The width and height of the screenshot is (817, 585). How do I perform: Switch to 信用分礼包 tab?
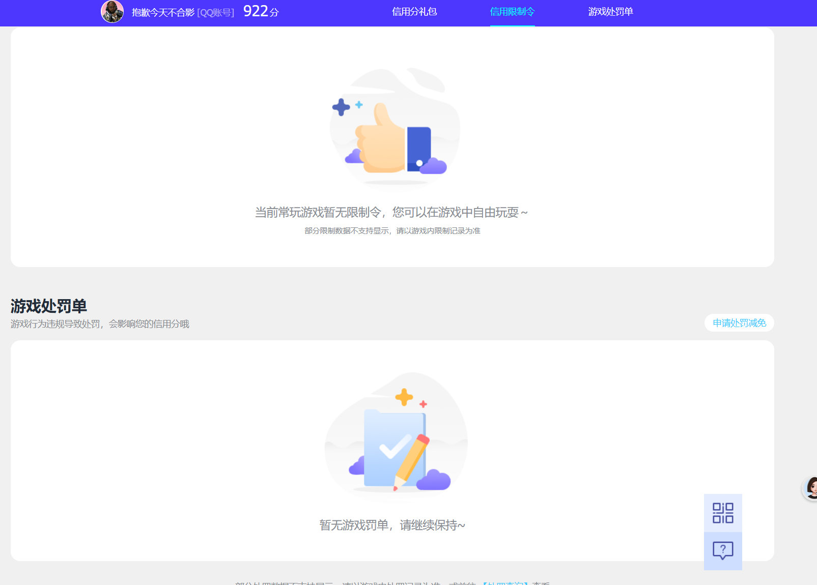click(414, 12)
